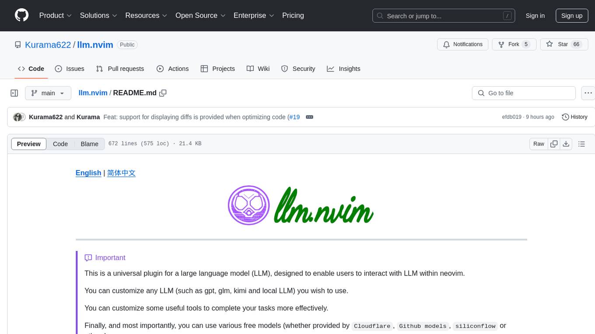
Task: Switch to the Code tab
Action: coord(31,69)
